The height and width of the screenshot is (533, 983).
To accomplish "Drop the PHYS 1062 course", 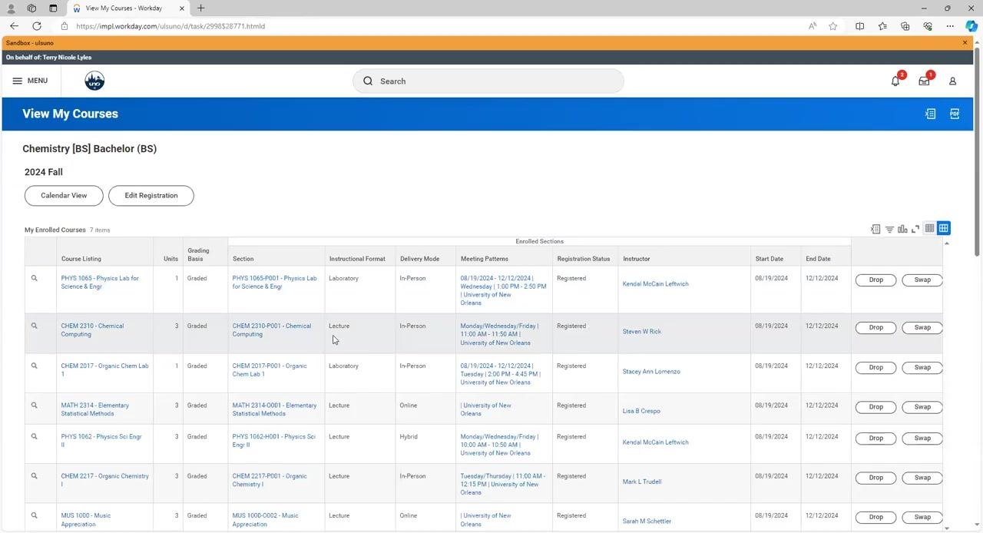I will tap(876, 438).
